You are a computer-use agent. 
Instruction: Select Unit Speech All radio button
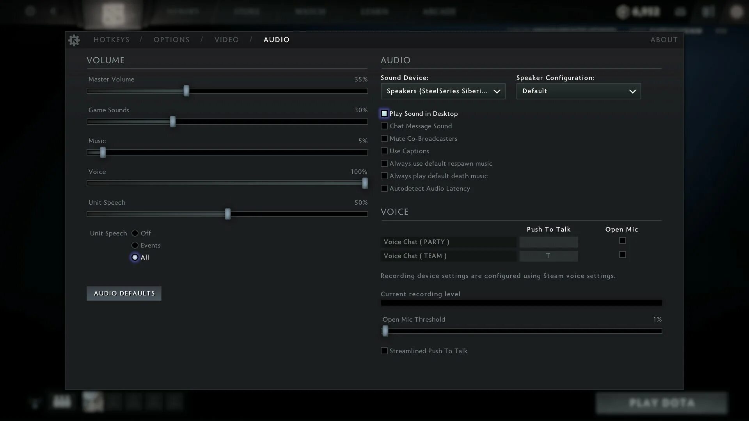134,257
